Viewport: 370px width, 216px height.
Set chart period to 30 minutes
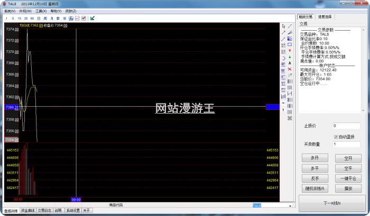point(26,18)
